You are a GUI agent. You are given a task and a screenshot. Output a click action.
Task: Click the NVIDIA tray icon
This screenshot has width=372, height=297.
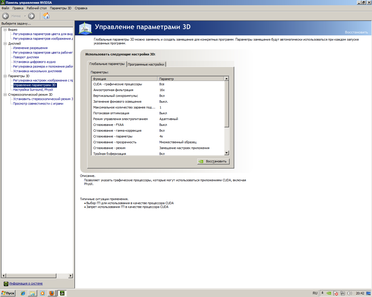coord(329,293)
